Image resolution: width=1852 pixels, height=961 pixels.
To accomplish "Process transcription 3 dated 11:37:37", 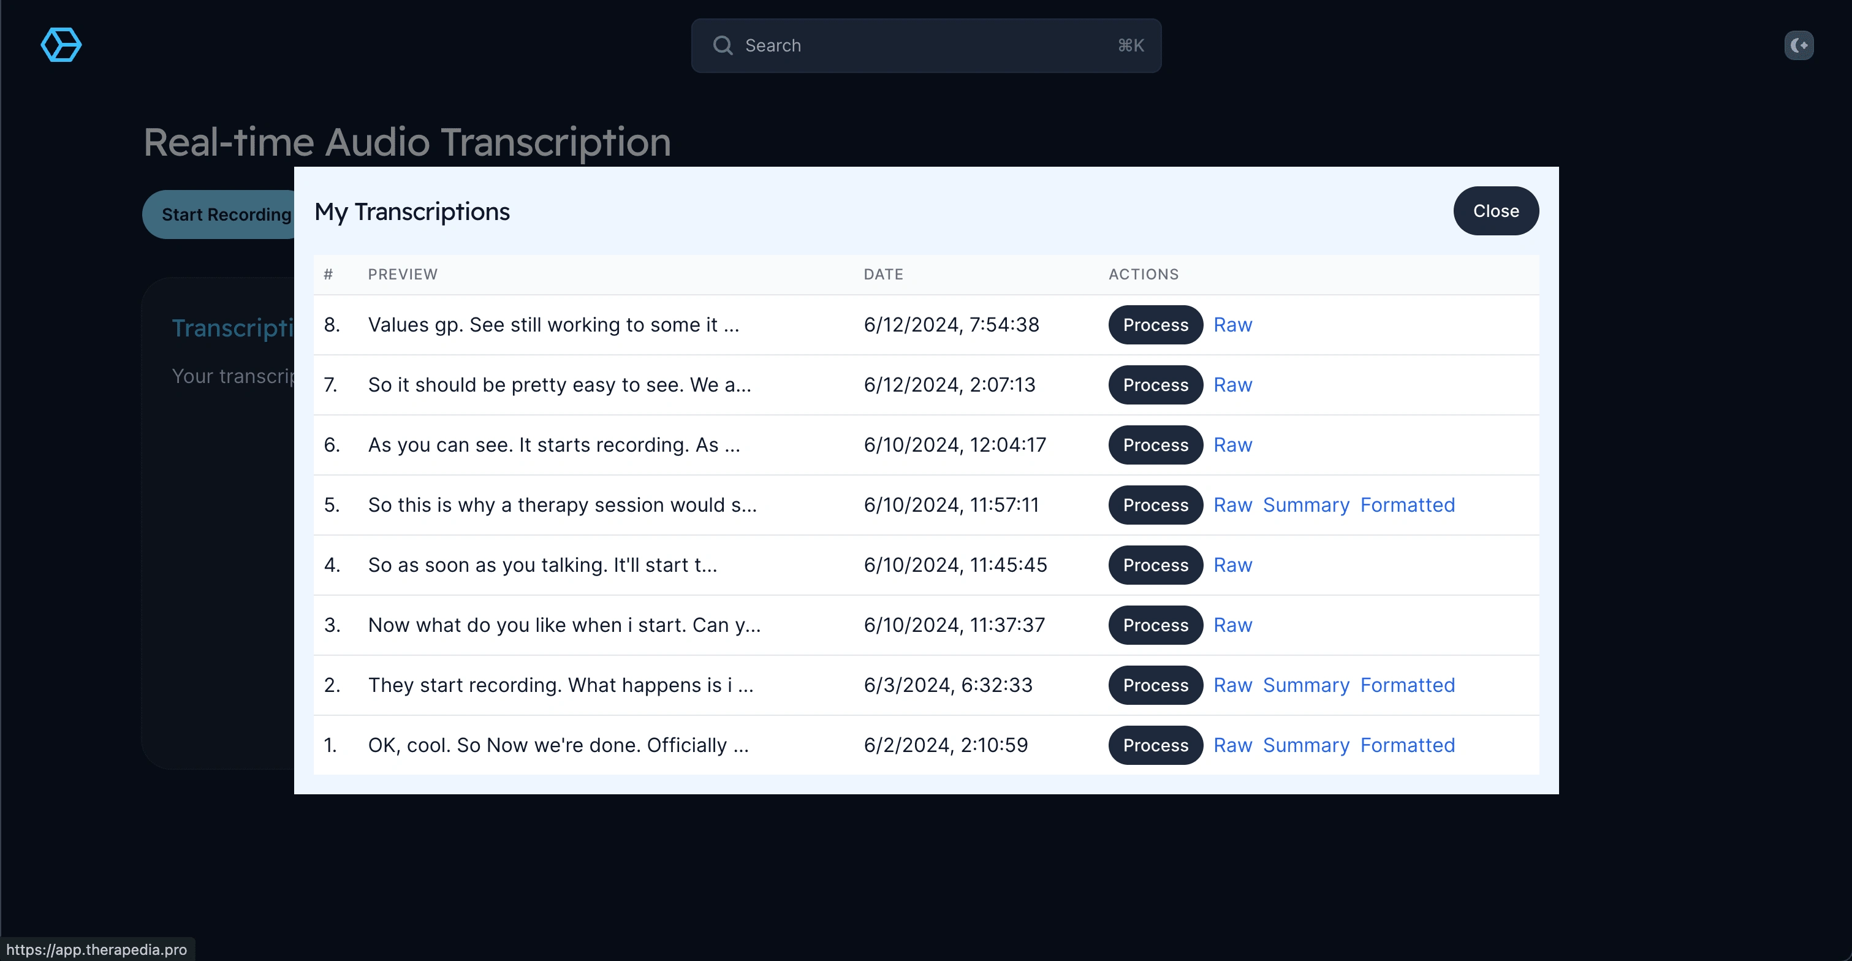I will [x=1155, y=625].
